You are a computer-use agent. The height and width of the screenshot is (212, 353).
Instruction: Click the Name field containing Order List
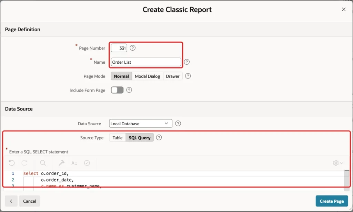[x=146, y=62]
